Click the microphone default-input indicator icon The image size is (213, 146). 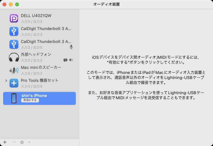pos(71,47)
